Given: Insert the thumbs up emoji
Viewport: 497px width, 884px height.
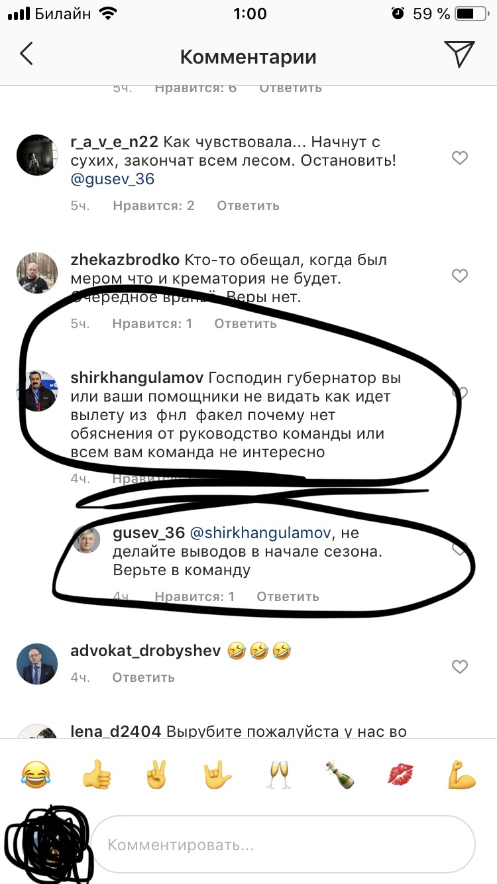Looking at the screenshot, I should pyautogui.click(x=97, y=774).
